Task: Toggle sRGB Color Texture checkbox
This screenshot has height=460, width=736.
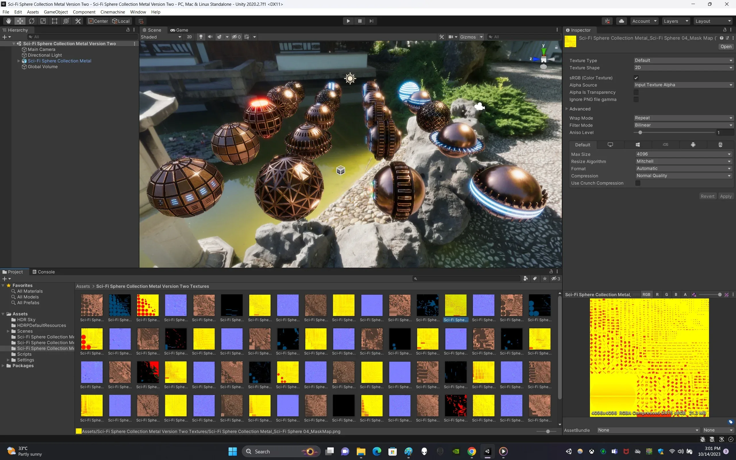Action: (636, 78)
